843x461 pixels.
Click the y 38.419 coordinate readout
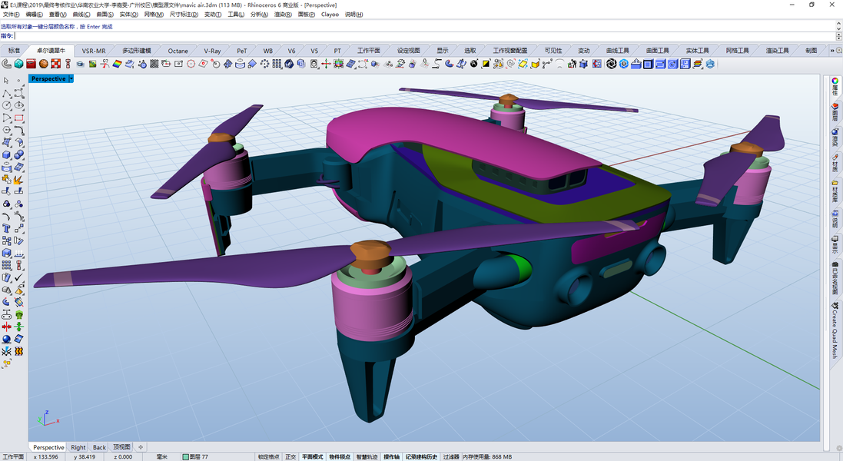click(x=85, y=456)
